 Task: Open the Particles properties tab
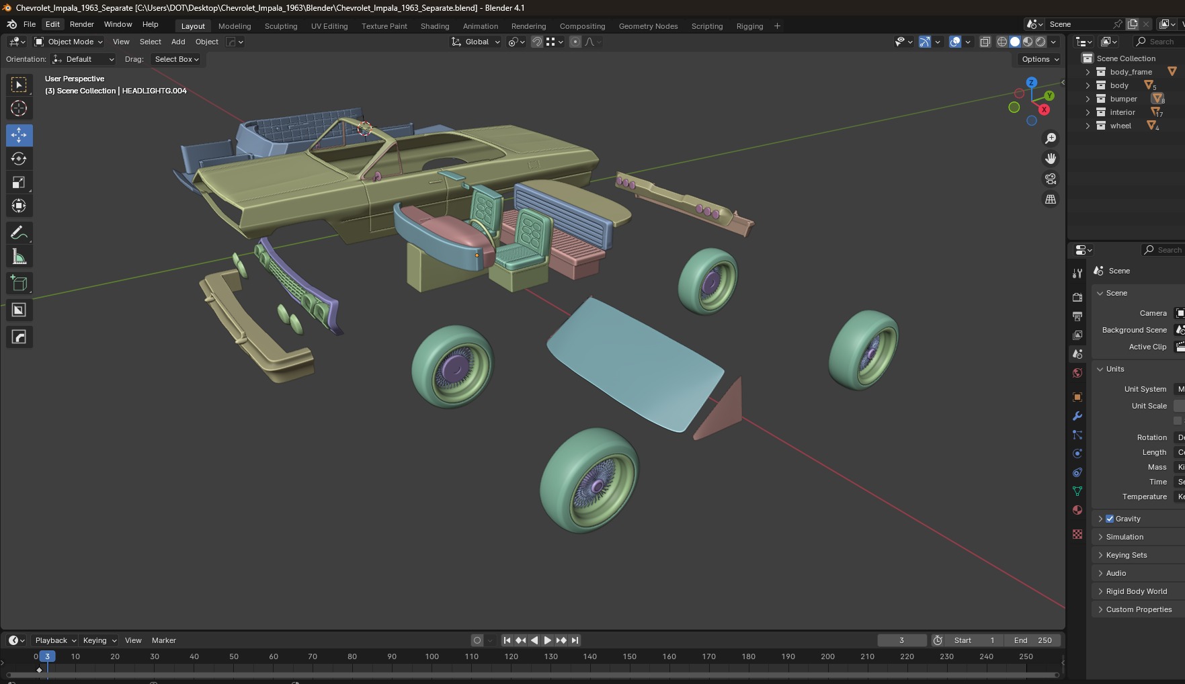click(x=1077, y=435)
